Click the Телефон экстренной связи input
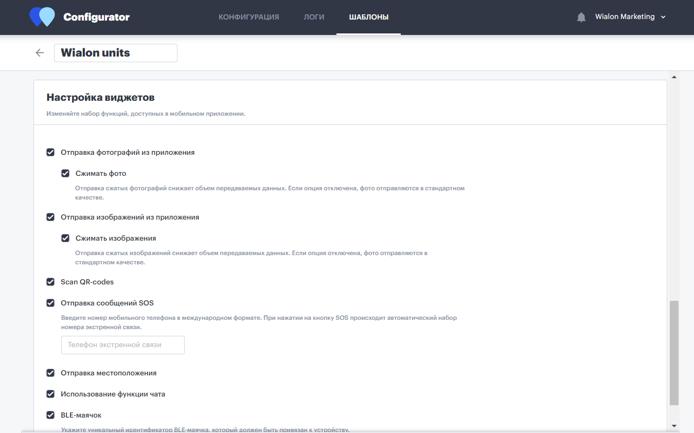This screenshot has width=694, height=433. tap(123, 345)
